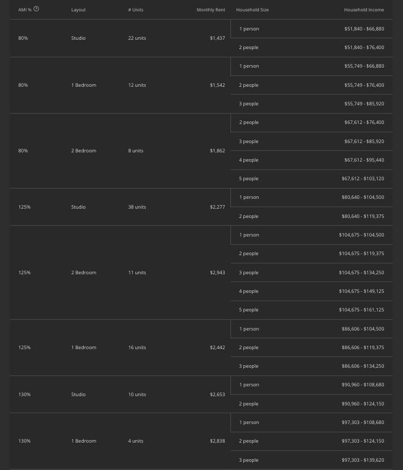Click the Monthly Rent column header
This screenshot has height=470, width=403.
[x=211, y=10]
